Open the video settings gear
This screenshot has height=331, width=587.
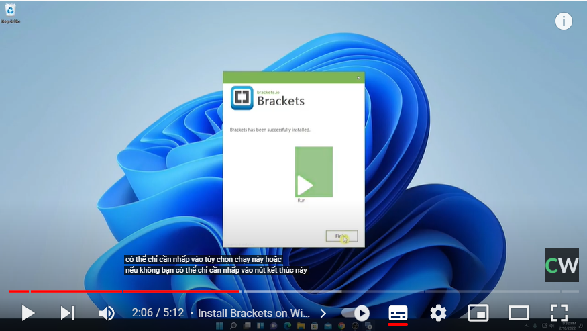(438, 313)
